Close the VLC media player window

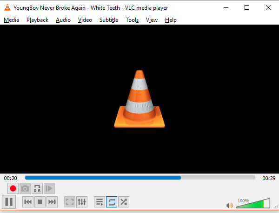click(x=268, y=7)
